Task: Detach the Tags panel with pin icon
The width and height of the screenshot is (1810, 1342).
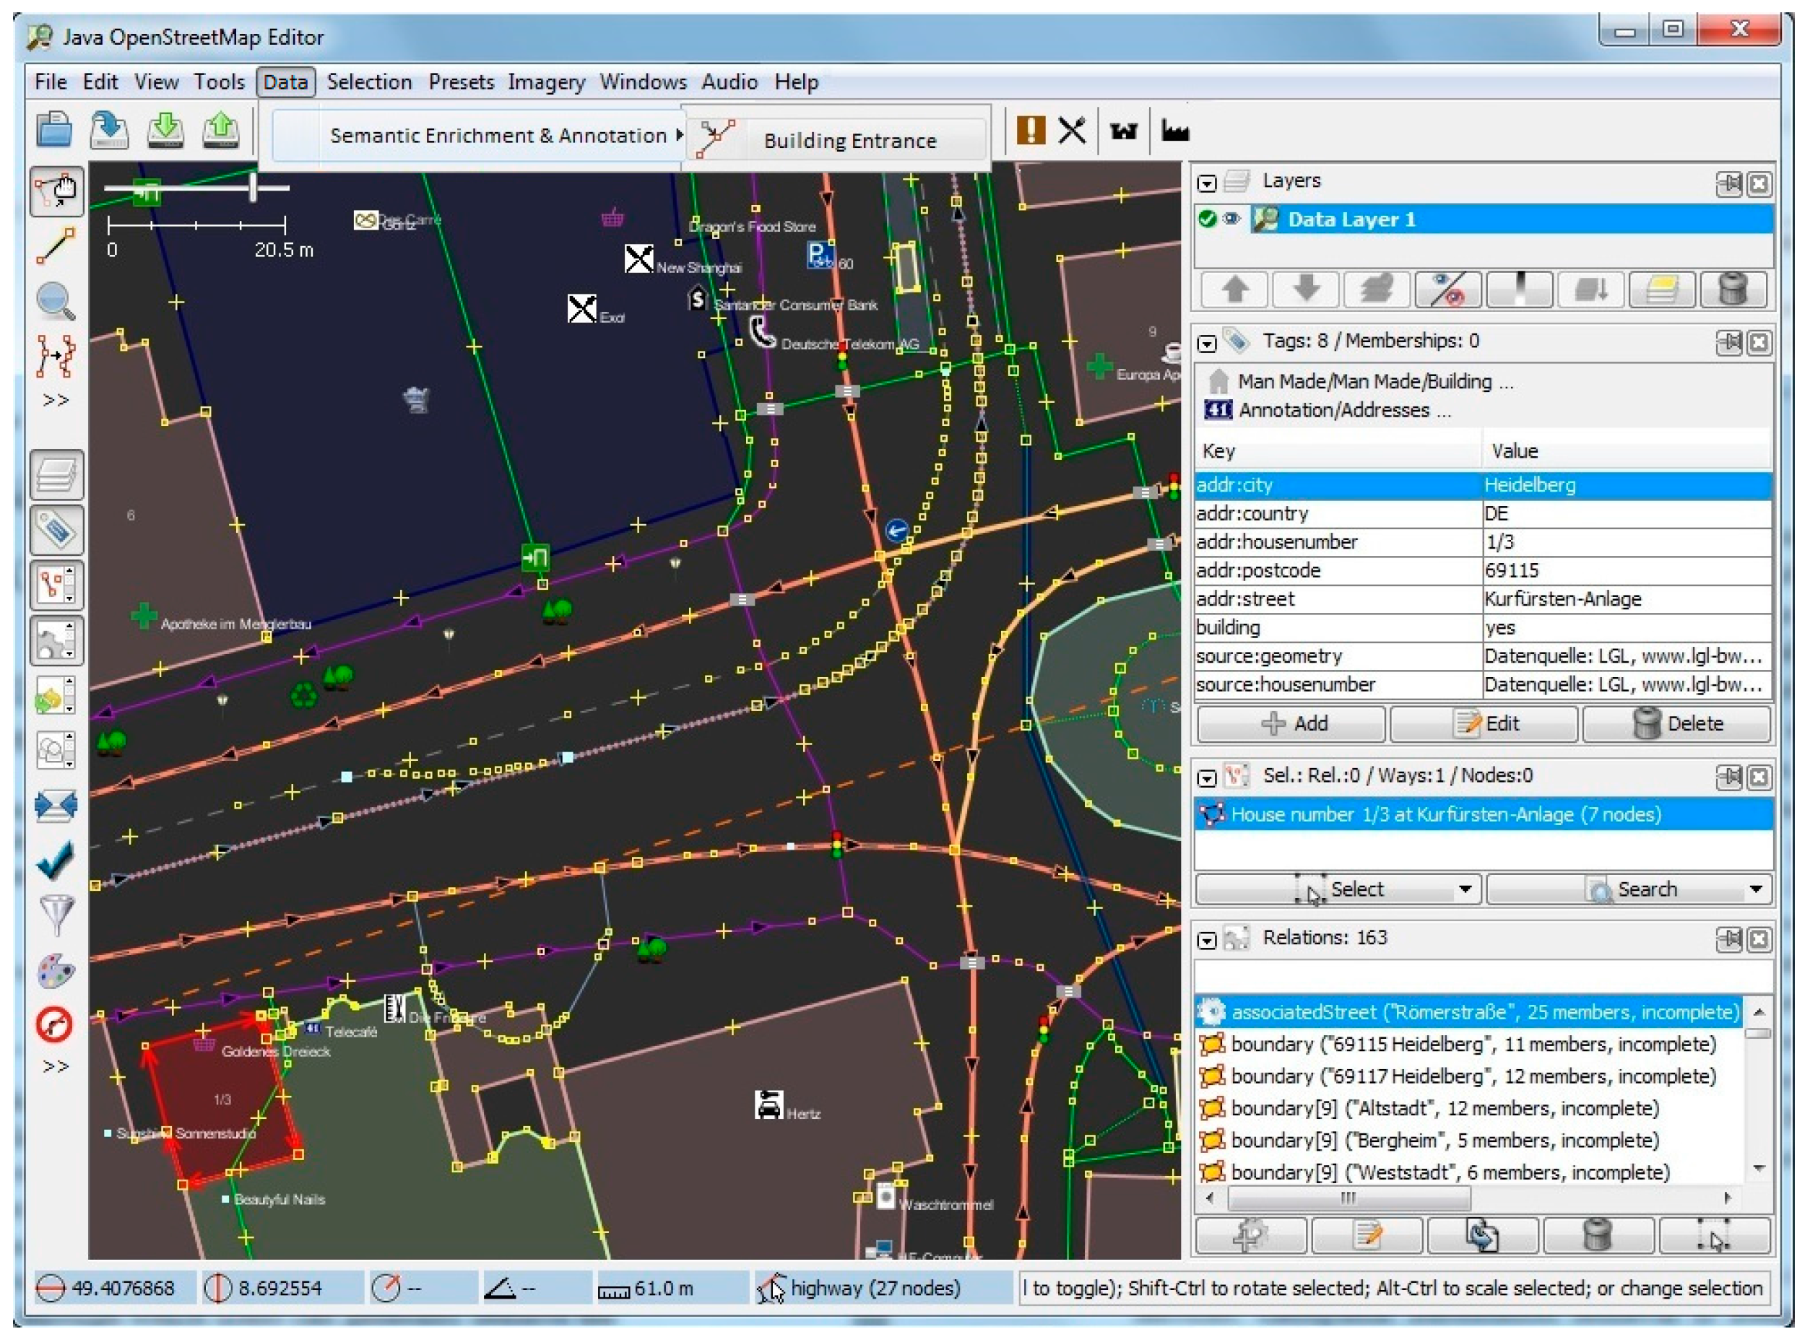Action: [x=1727, y=344]
